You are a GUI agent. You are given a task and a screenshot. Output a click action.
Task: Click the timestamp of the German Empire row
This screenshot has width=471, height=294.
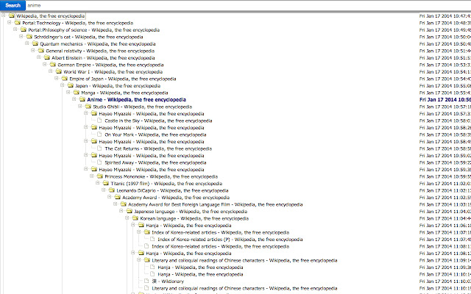click(x=445, y=65)
